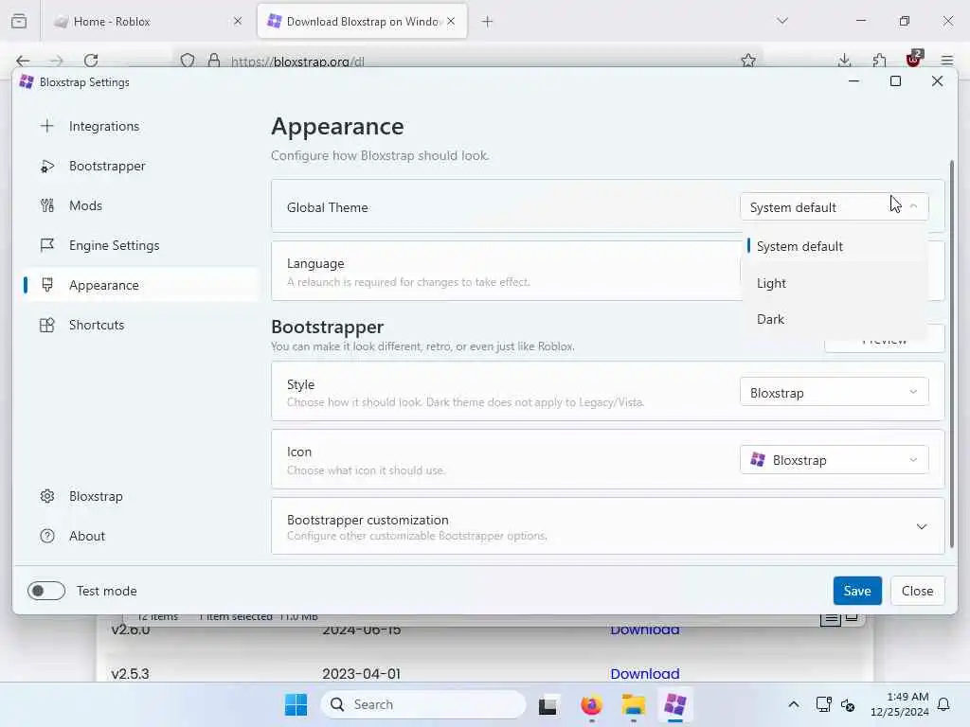Close the Home - Roblox tab

(x=238, y=22)
